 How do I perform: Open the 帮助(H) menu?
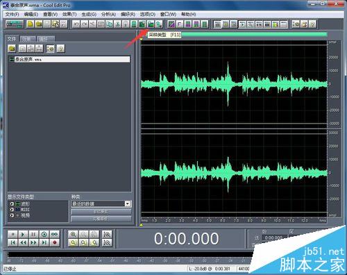coord(188,15)
